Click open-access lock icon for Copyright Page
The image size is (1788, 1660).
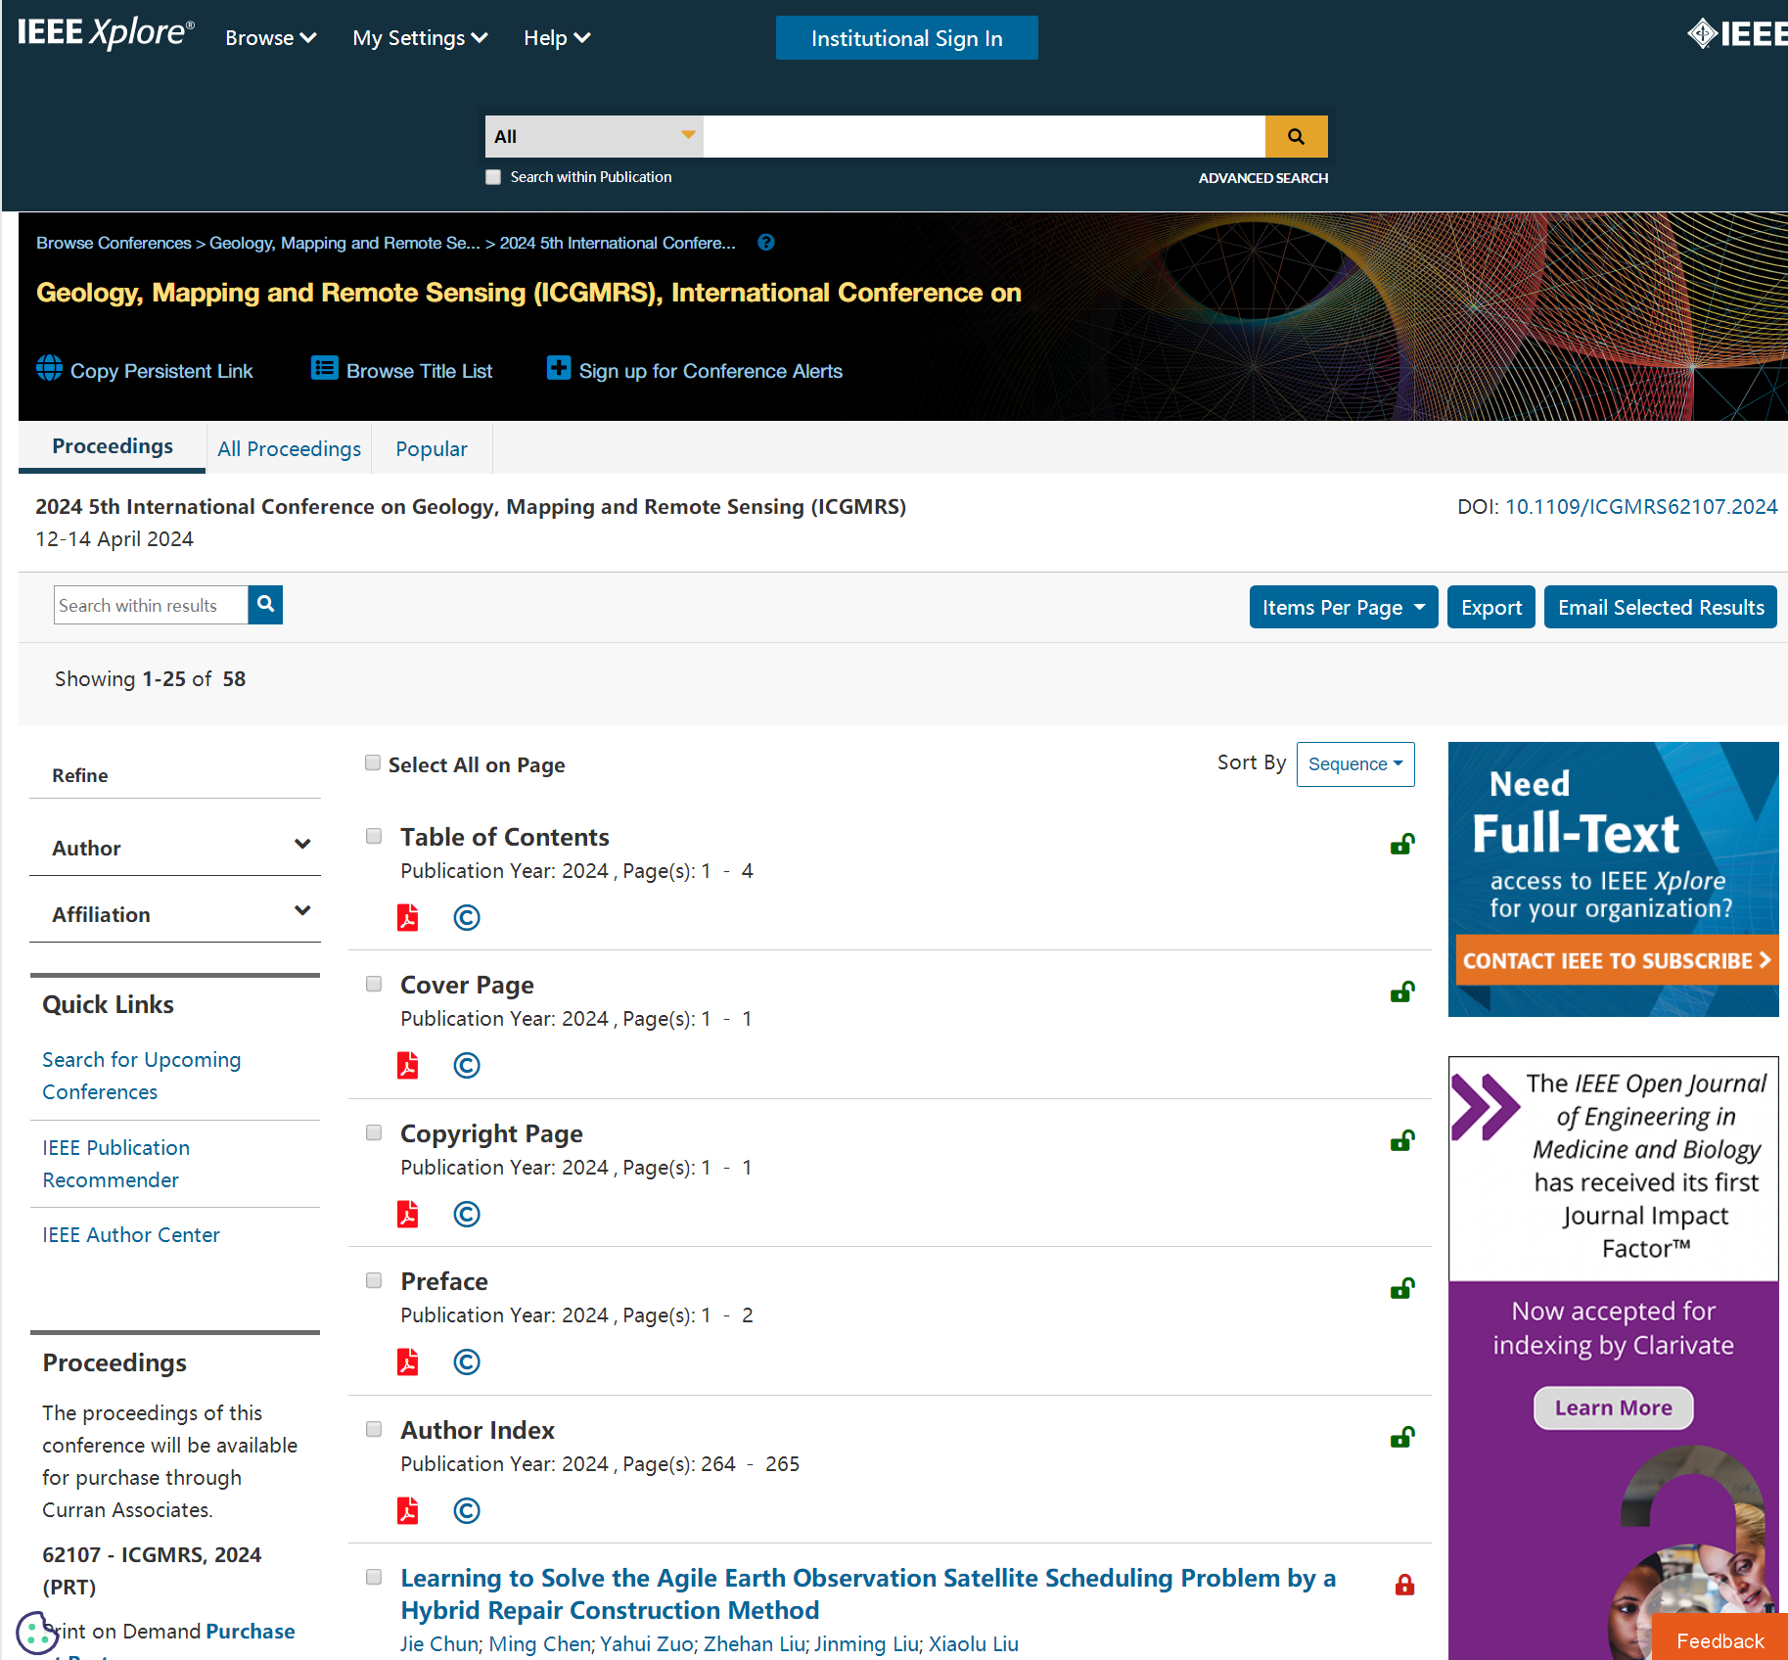(x=1402, y=1140)
